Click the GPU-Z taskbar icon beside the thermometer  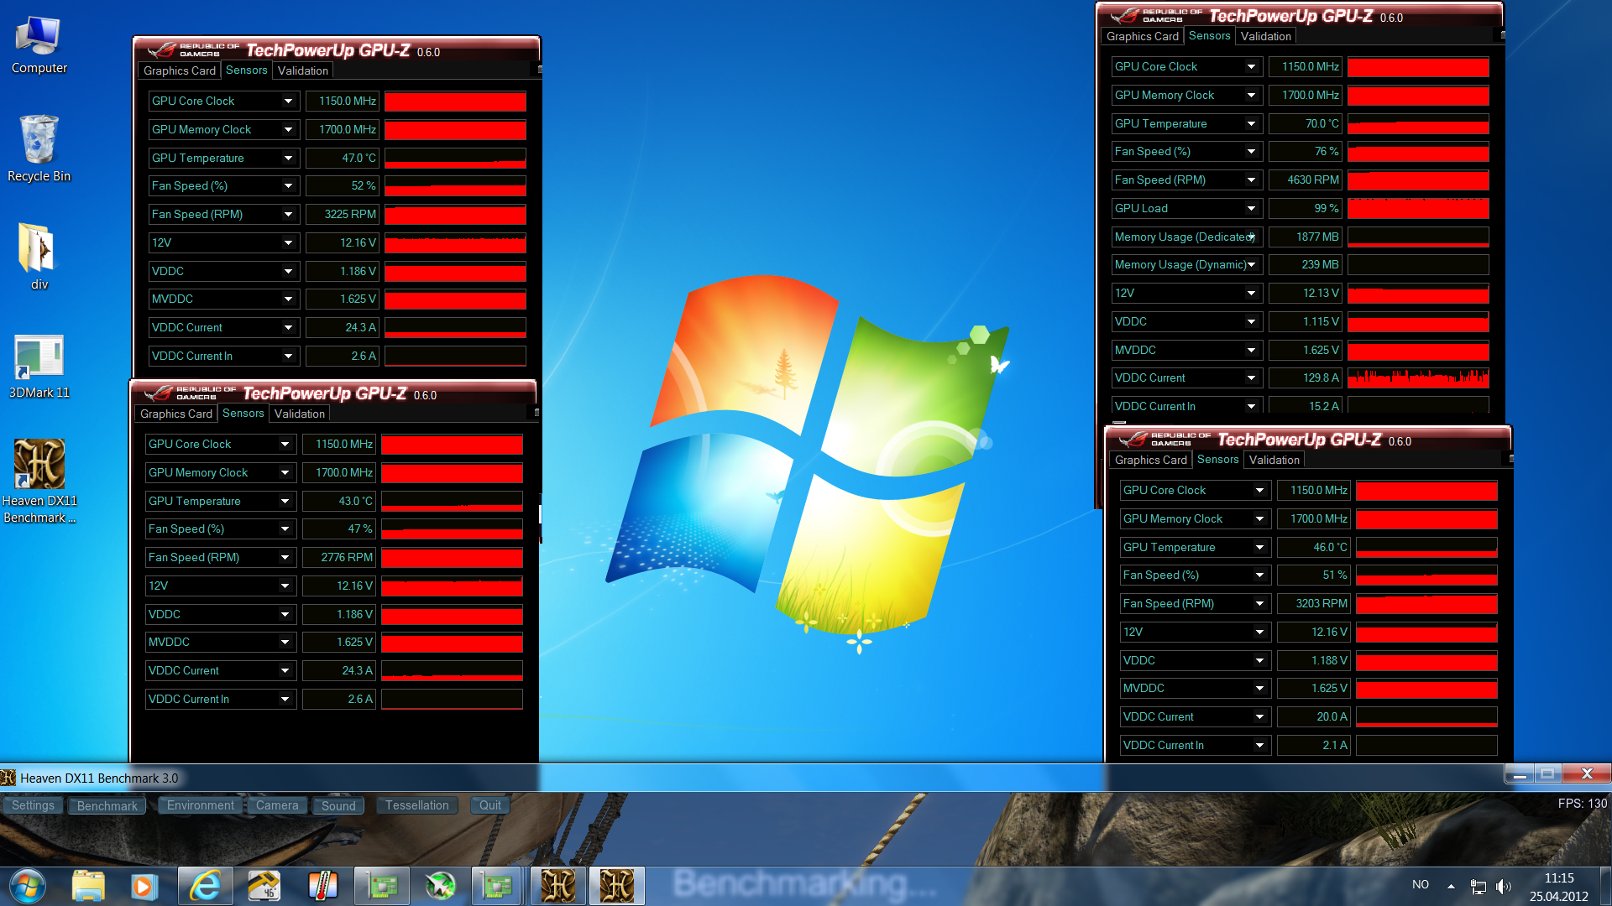381,886
